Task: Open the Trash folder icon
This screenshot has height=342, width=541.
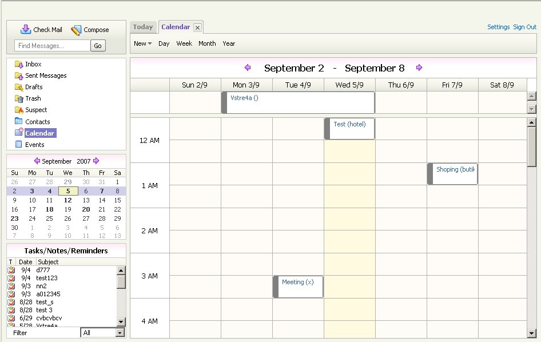Action: coord(19,98)
